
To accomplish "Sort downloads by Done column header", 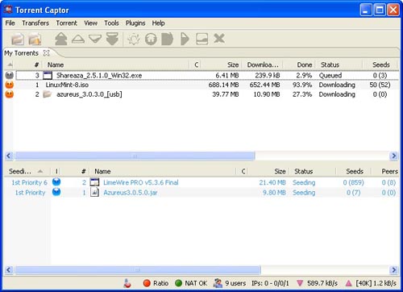I will coord(299,65).
